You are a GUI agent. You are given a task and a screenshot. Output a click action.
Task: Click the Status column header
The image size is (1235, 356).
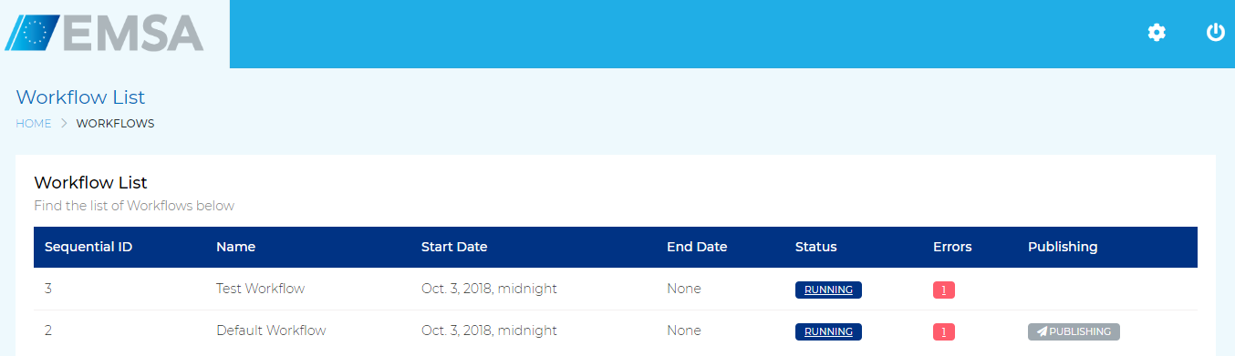[815, 247]
